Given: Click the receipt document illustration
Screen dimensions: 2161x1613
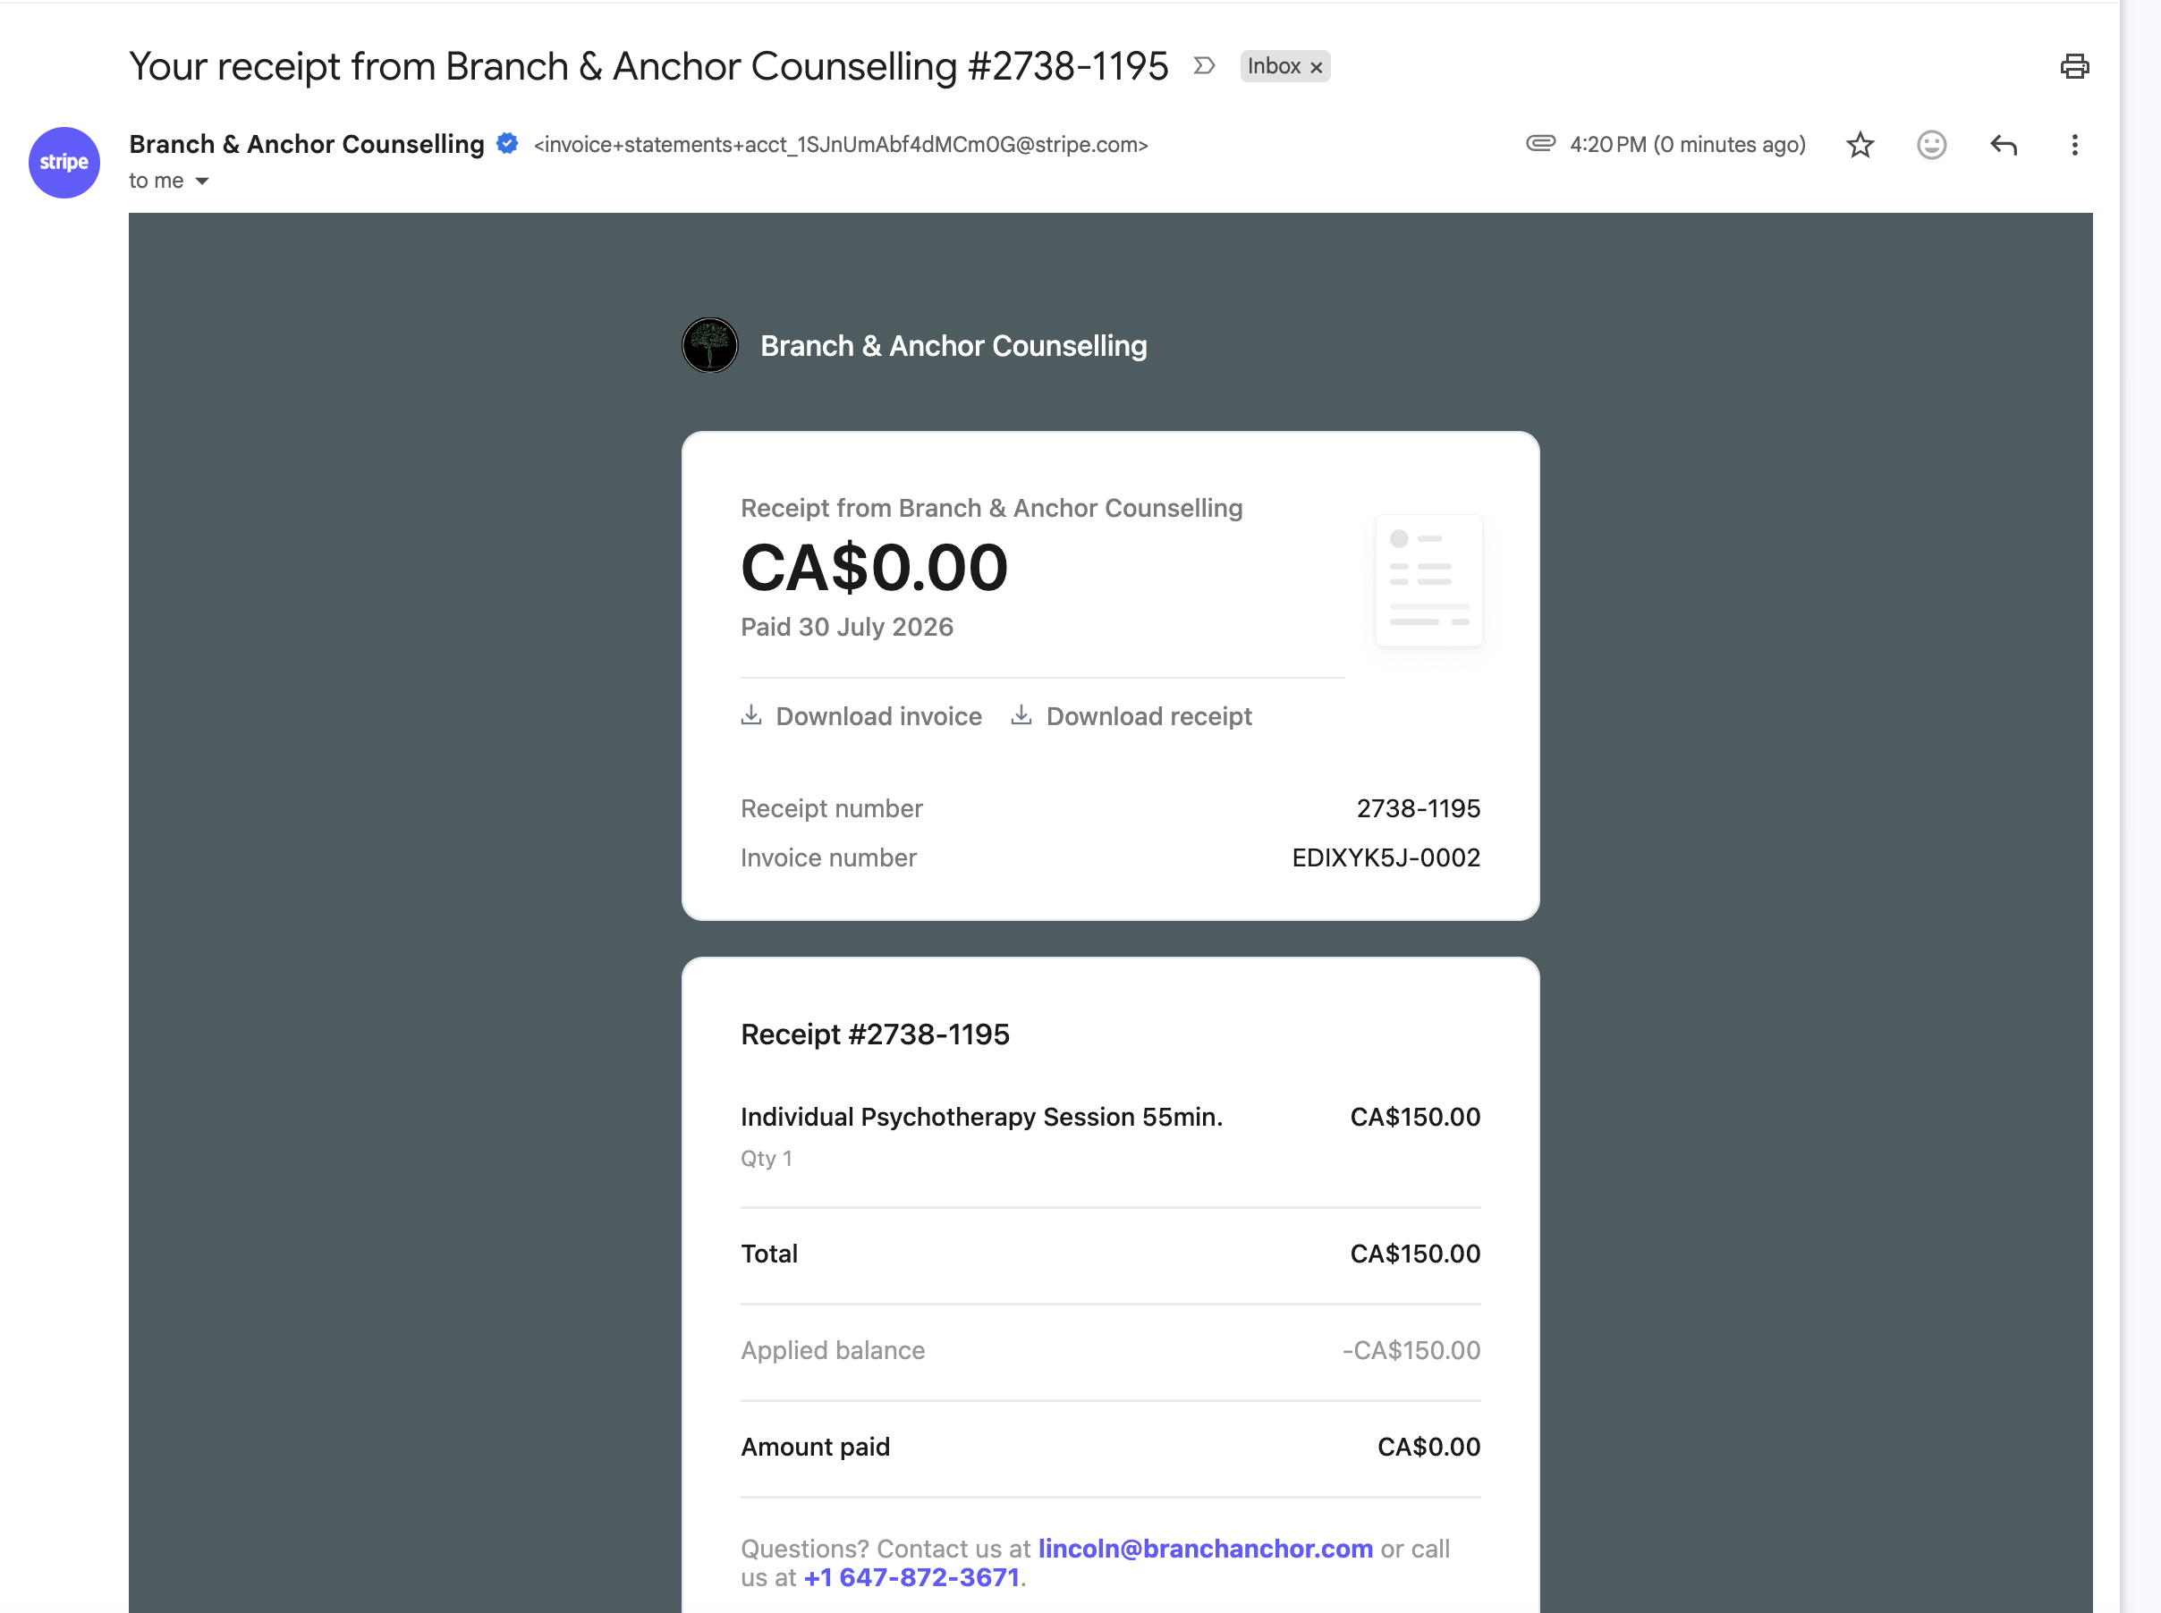Looking at the screenshot, I should coord(1428,580).
